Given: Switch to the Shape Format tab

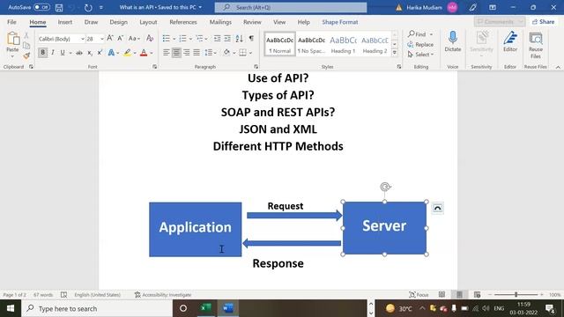Looking at the screenshot, I should pyautogui.click(x=340, y=22).
